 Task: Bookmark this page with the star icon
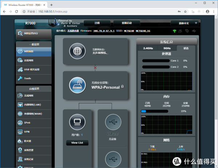click(185, 12)
